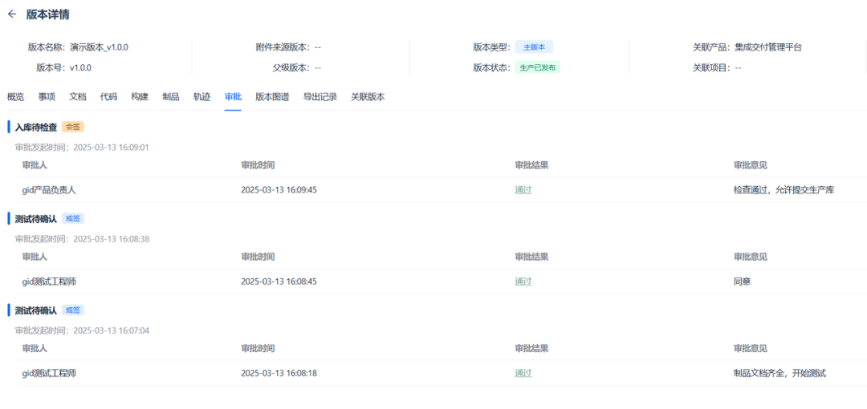This screenshot has width=867, height=409.
Task: Select the 文档 tab
Action: [77, 97]
